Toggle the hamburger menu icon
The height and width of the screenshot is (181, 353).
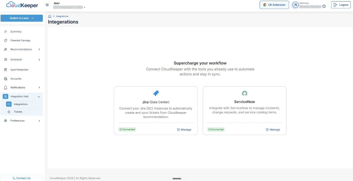[x=47, y=5]
